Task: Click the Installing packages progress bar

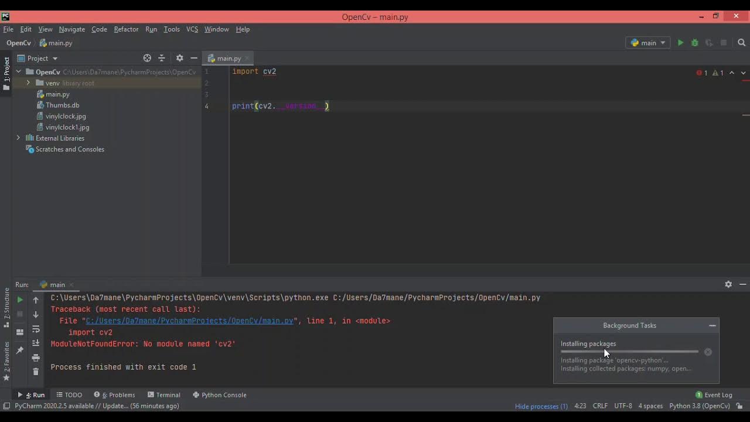Action: point(629,352)
